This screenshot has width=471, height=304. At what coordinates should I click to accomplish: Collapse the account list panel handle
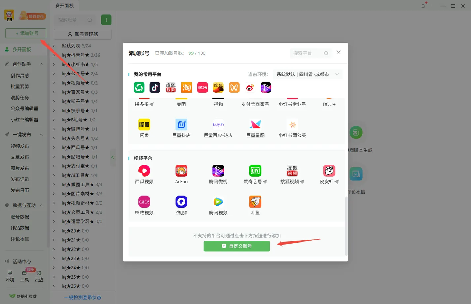coord(113,158)
